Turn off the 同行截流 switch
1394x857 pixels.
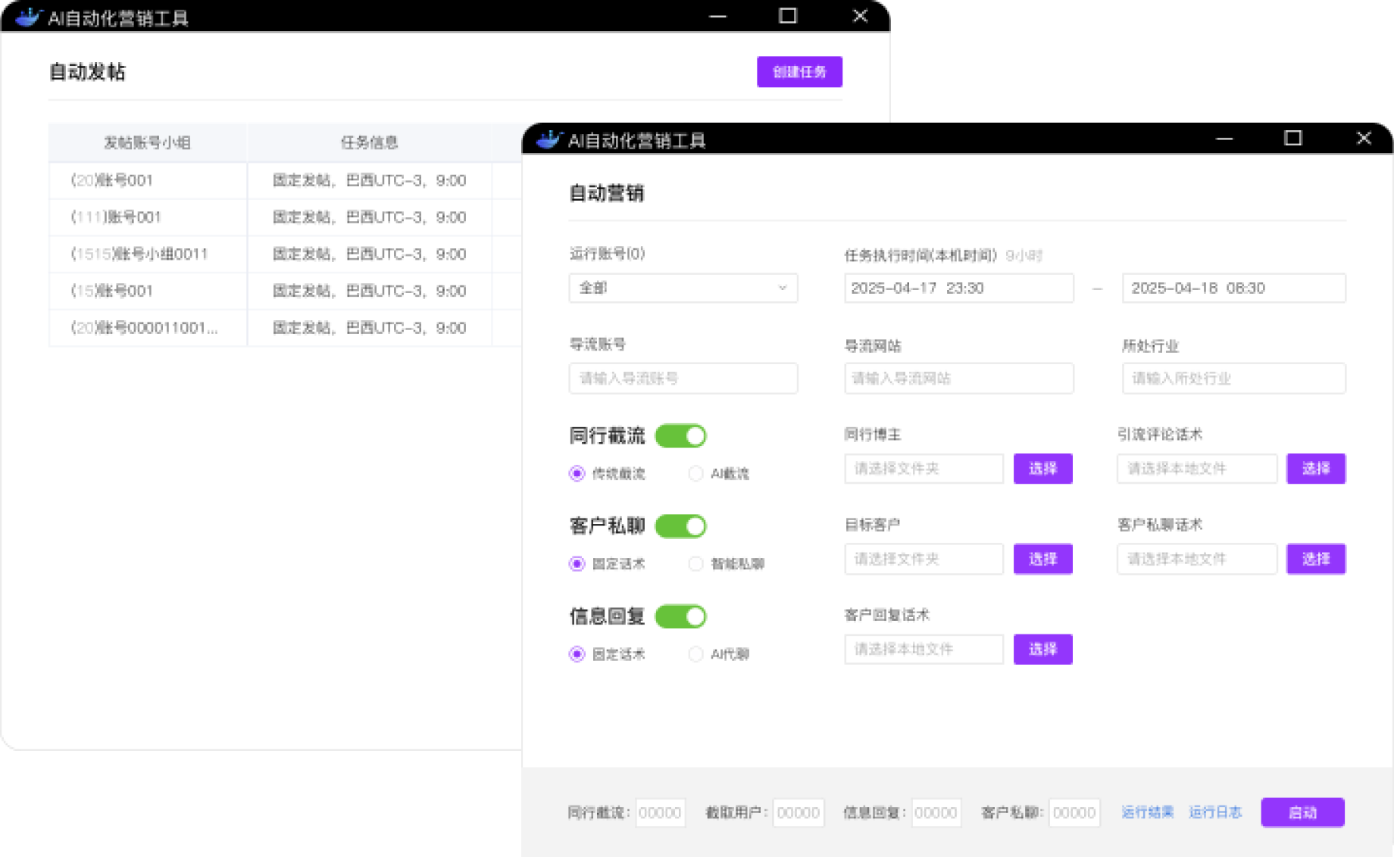(680, 436)
